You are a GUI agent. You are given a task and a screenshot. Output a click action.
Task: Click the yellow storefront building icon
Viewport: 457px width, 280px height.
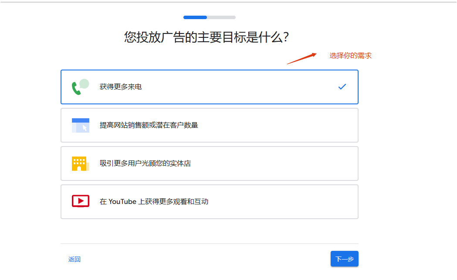pos(81,163)
